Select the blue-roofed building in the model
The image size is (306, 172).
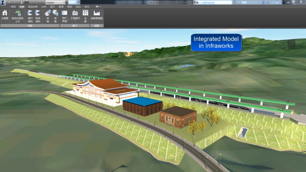coord(143,106)
